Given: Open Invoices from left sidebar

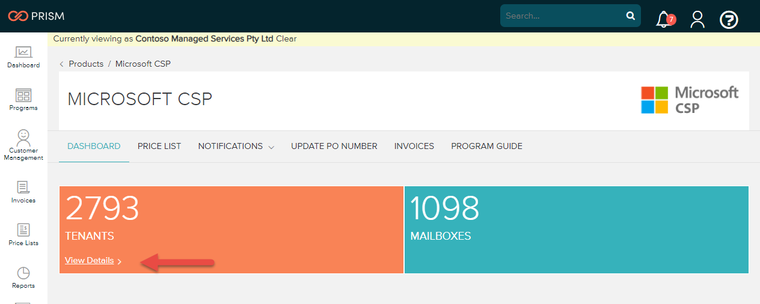Looking at the screenshot, I should tap(23, 192).
